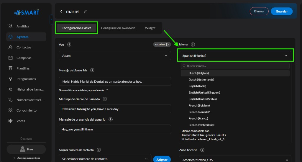Click the Historial de llamadas clock icon
The image size is (302, 162).
pos(10,89)
